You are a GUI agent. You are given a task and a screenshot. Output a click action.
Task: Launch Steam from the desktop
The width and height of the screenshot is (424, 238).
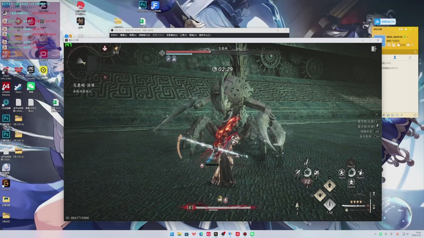click(x=18, y=87)
